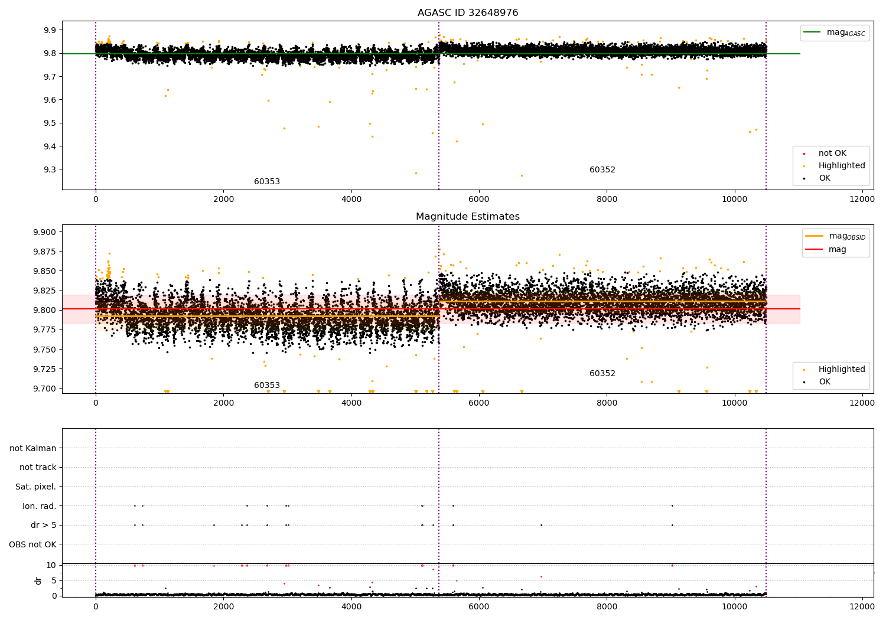Click the "5" tick on dr axis

pyautogui.click(x=54, y=580)
